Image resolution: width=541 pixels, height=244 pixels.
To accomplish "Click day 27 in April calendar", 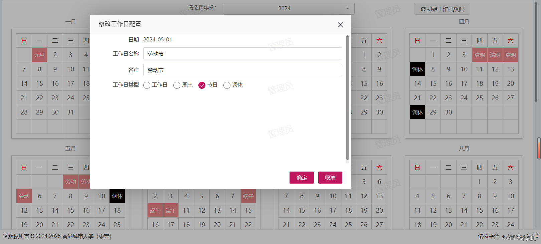I will pos(511,98).
